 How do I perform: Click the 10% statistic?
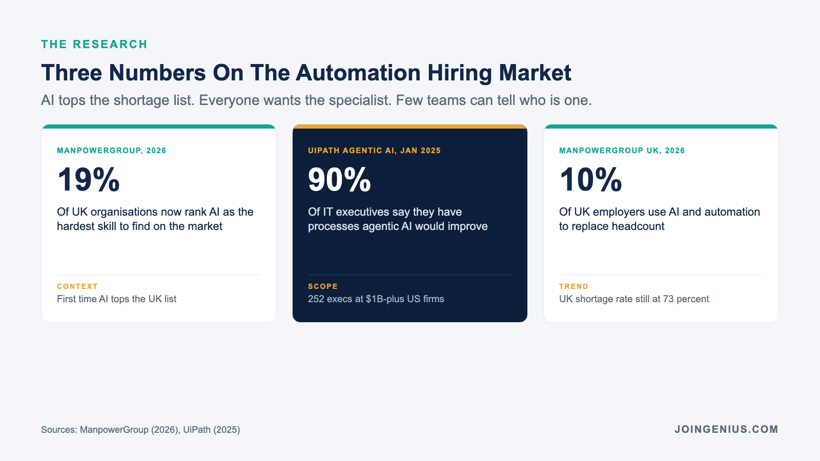(x=590, y=180)
